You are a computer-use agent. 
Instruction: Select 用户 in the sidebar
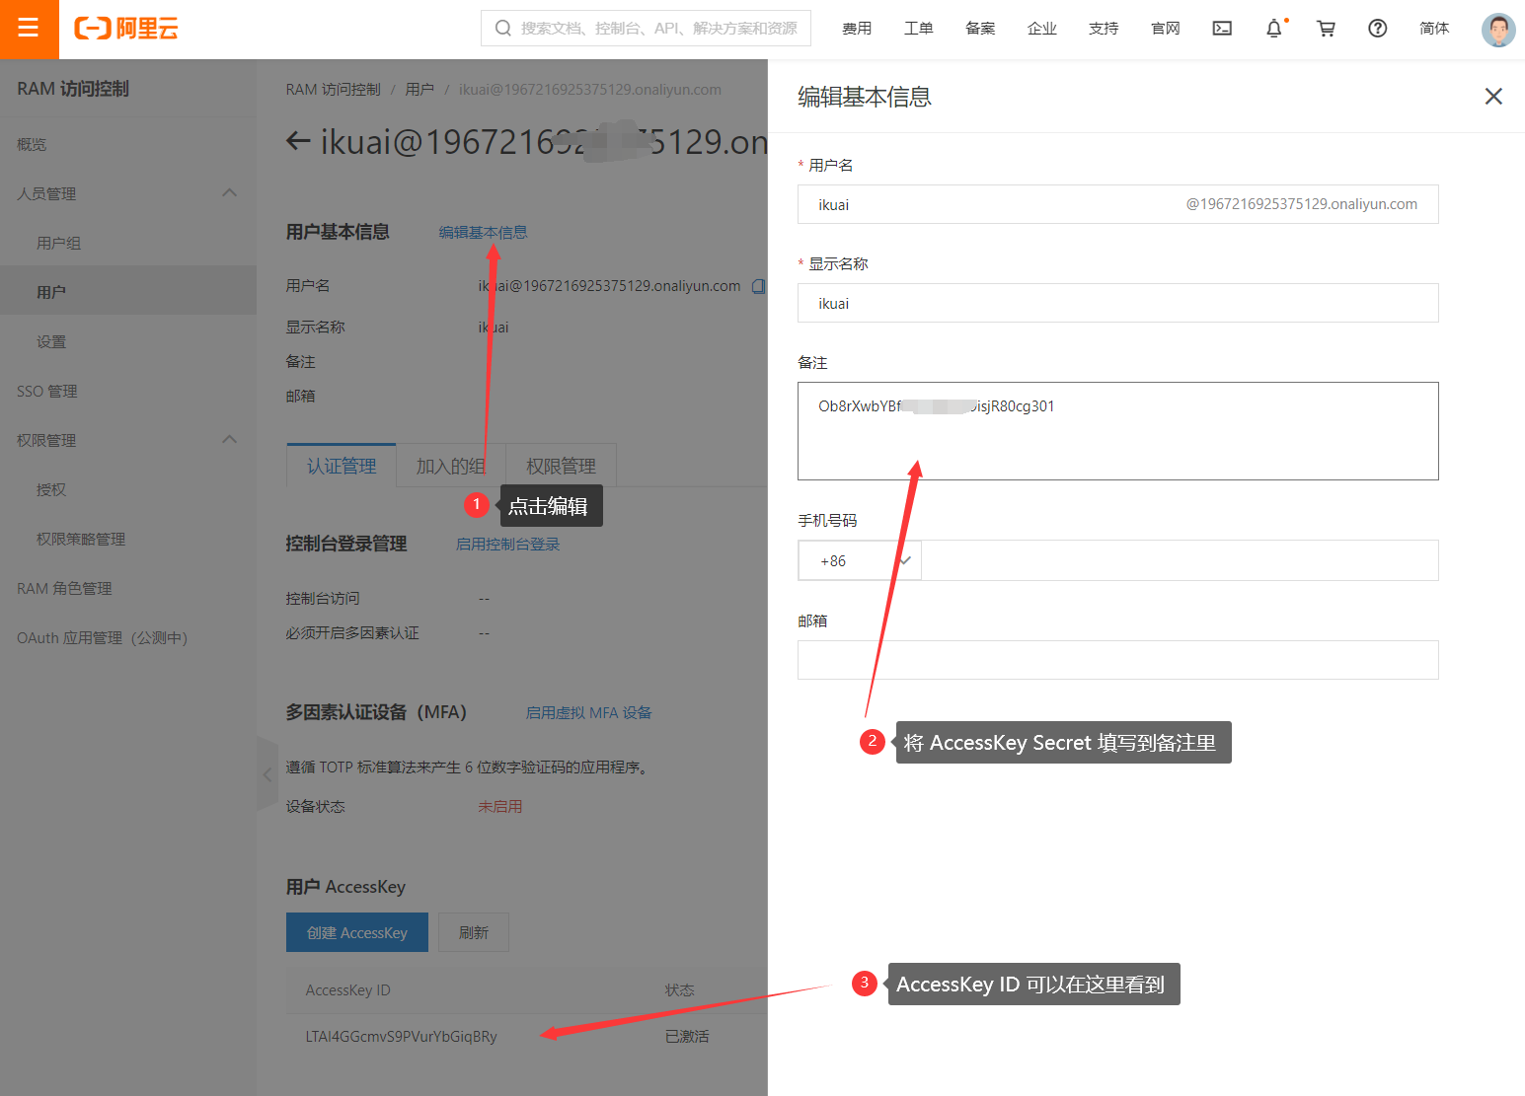pyautogui.click(x=128, y=292)
